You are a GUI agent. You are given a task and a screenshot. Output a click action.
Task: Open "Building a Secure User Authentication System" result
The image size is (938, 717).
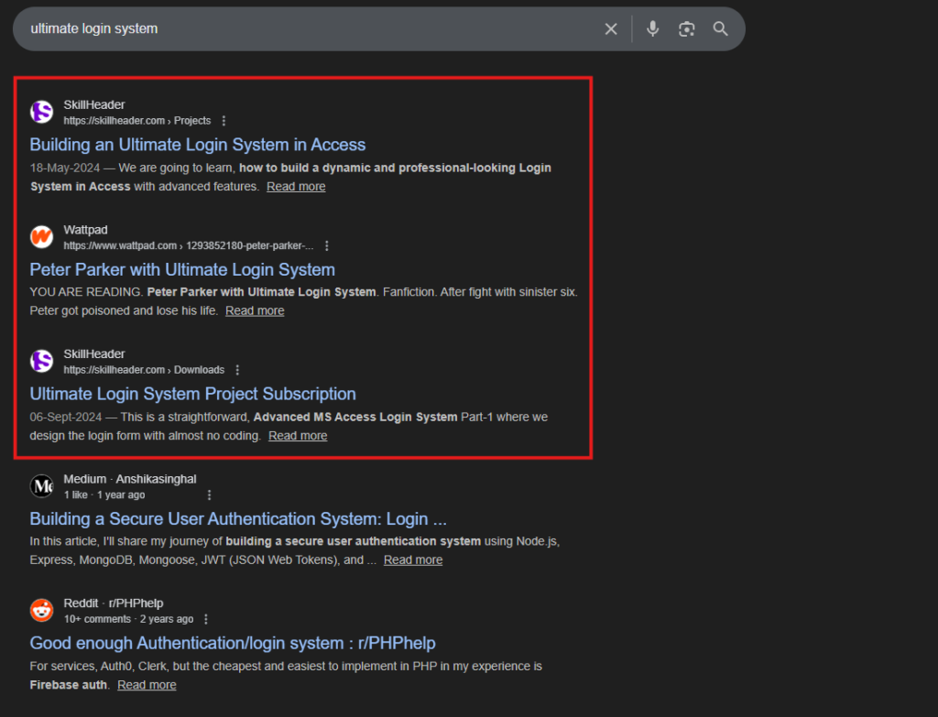coord(238,518)
